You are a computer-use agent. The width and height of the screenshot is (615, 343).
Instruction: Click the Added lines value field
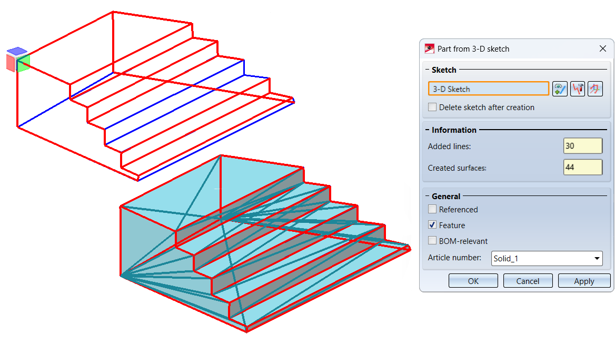tap(582, 146)
